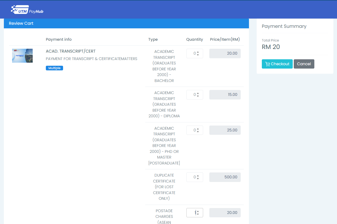Viewport: 337px width, 224px height.
Task: Decrease quantity for Diploma transcript
Action: click(198, 96)
